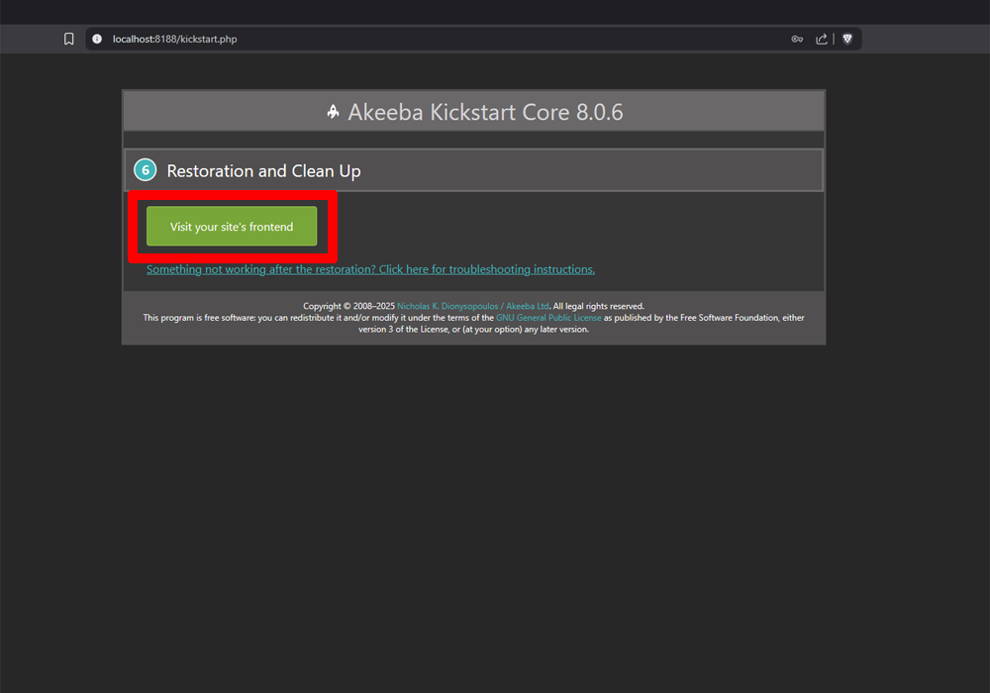990x693 pixels.
Task: Click the rocket icon beside the Kickstart title
Action: click(333, 112)
